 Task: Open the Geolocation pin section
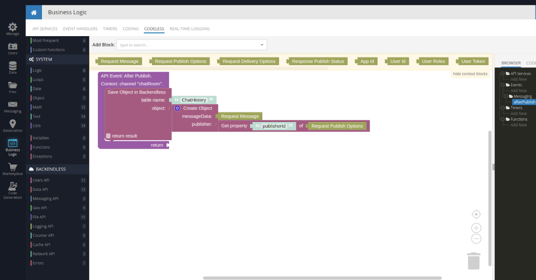(x=13, y=126)
